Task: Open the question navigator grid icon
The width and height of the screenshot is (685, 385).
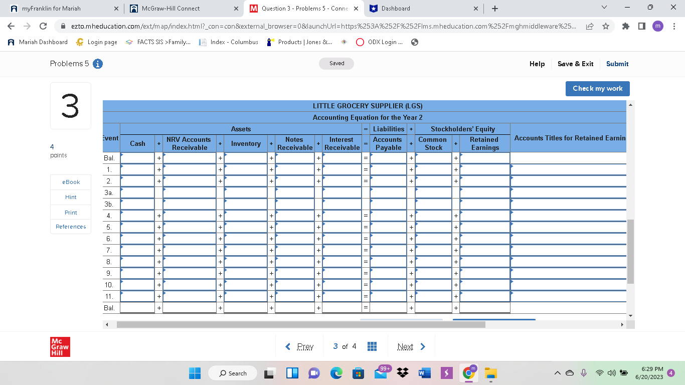Action: pos(372,346)
